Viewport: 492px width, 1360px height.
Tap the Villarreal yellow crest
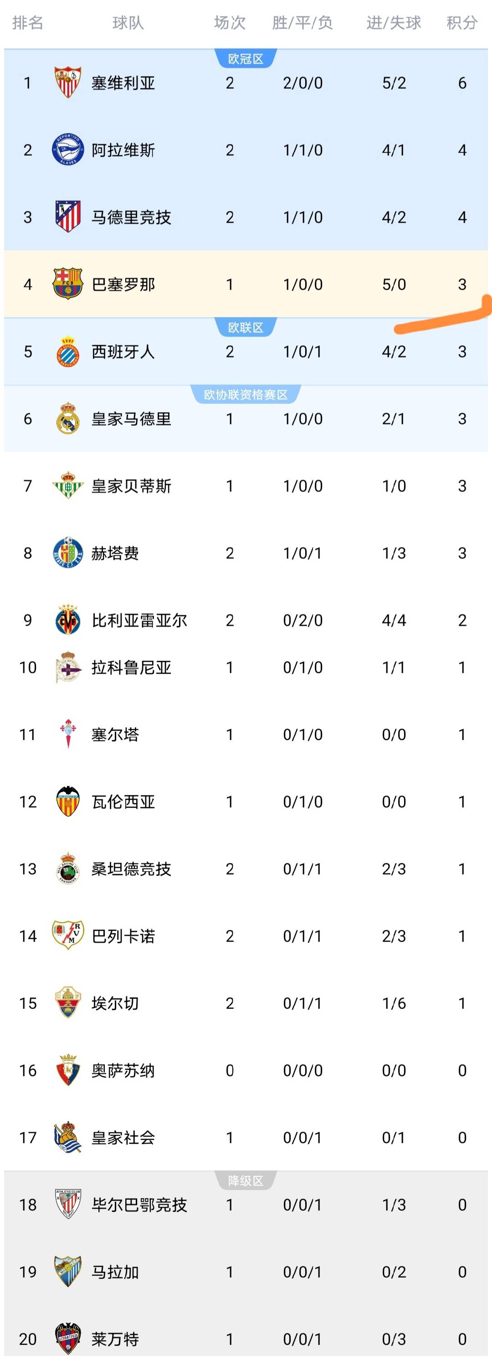pyautogui.click(x=67, y=619)
